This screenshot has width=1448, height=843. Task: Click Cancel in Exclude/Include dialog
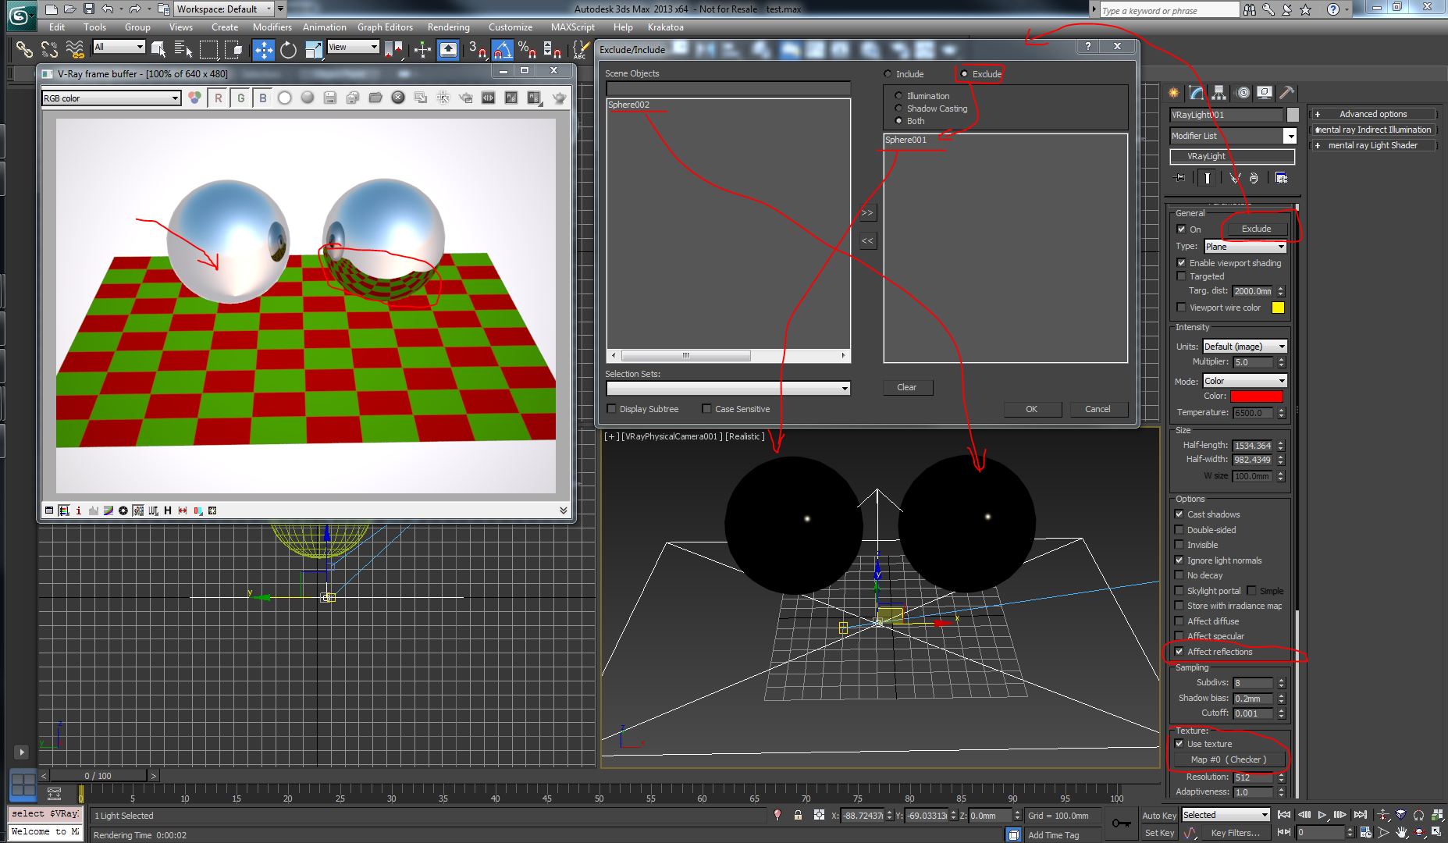click(x=1098, y=409)
